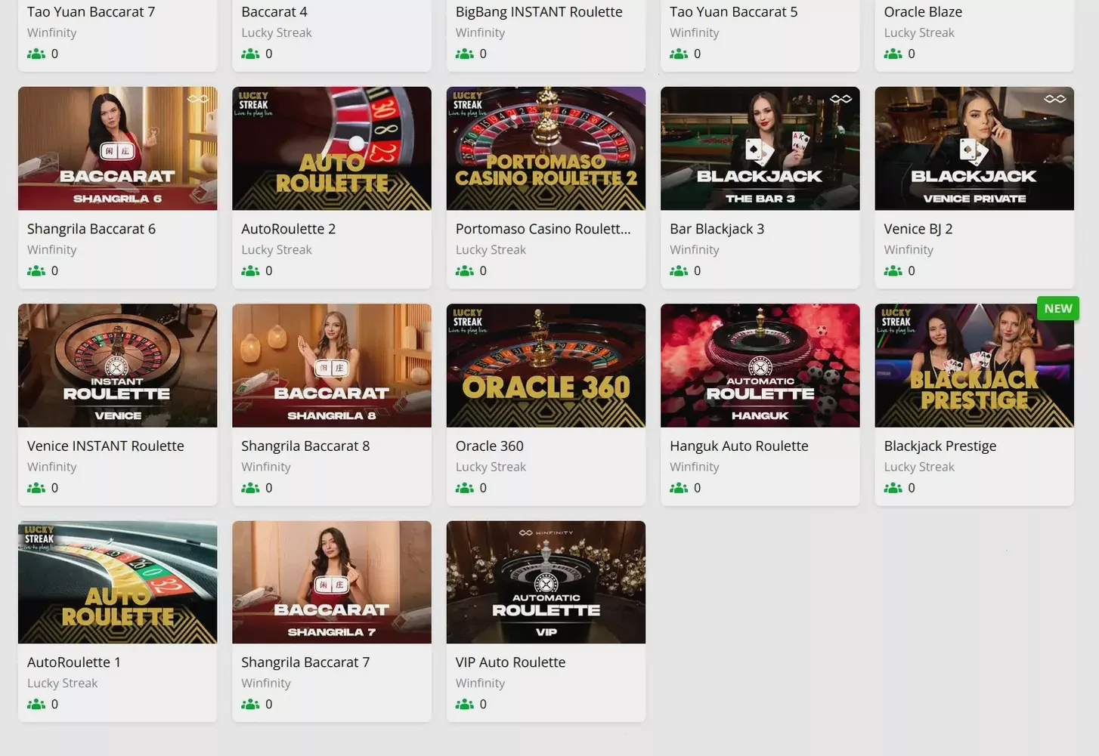Click the AutoRoulette 2 title
The image size is (1099, 756).
pos(288,229)
